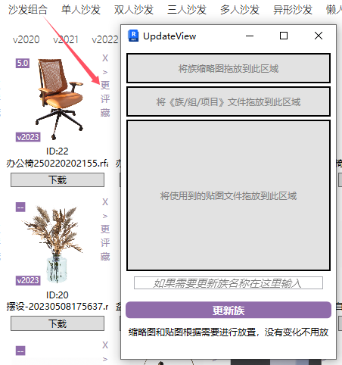The image size is (342, 365).
Task: Go to the 多人沙发 tab
Action: pos(240,10)
